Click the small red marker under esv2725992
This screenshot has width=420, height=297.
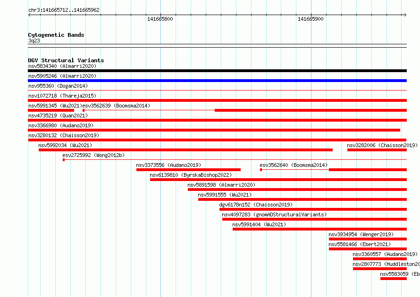tap(64, 160)
